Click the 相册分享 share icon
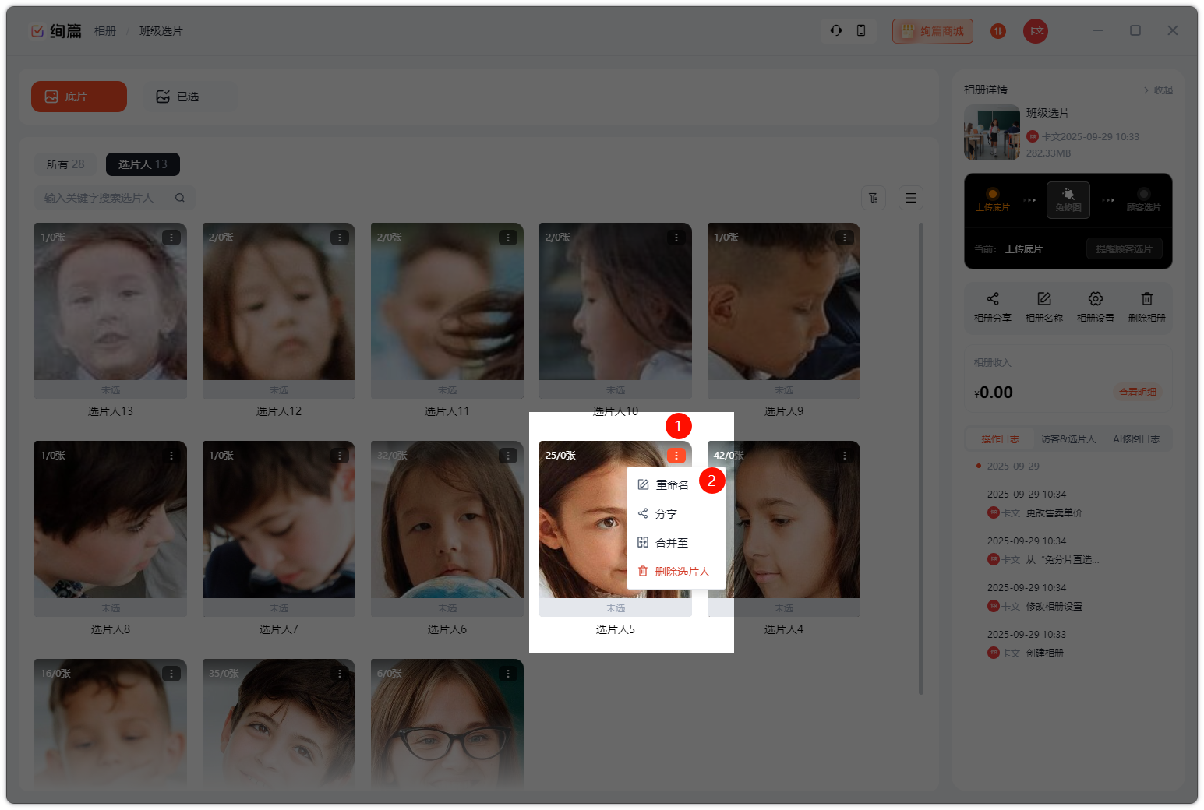This screenshot has height=810, width=1204. point(992,299)
